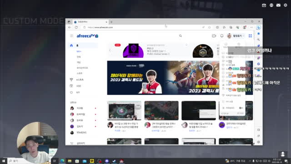The image size is (291, 164).
Task: Toggle favorite star on browser address bar
Action: click(209, 27)
